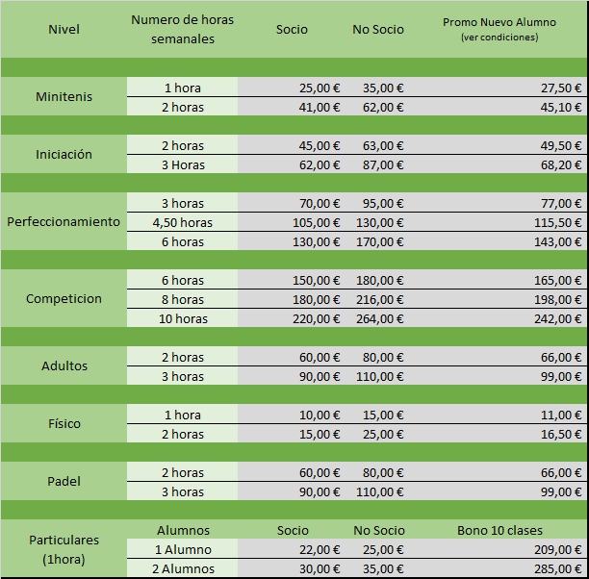Select the Bono 10 clases header

pyautogui.click(x=499, y=530)
